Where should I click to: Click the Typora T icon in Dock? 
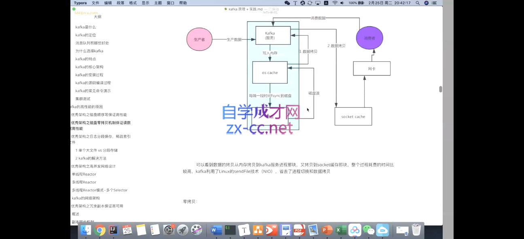[244, 230]
